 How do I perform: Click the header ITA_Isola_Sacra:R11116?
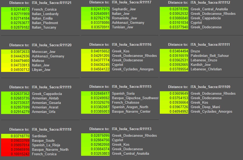coord(132,44)
